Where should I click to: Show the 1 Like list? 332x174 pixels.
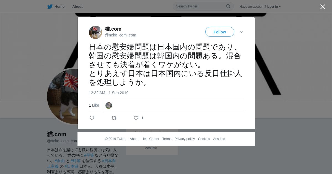pos(94,105)
